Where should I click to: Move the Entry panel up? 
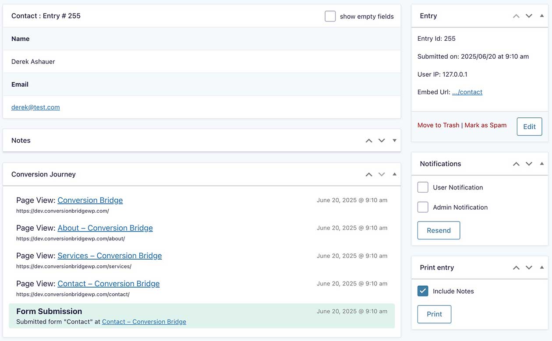(516, 16)
